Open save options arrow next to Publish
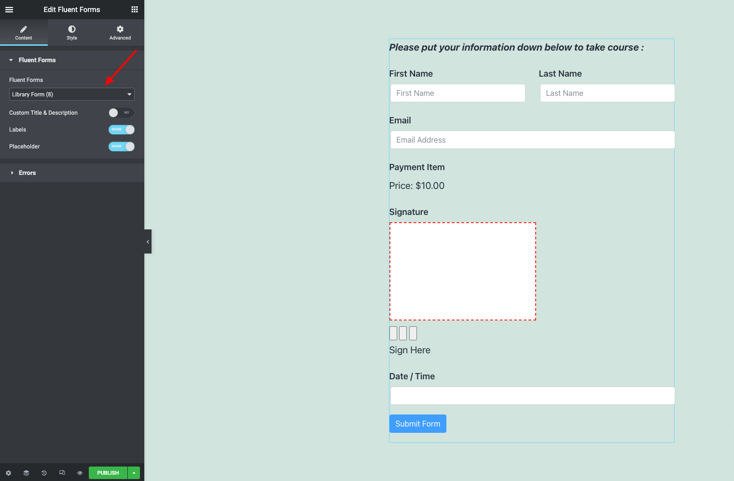This screenshot has height=481, width=734. click(x=134, y=473)
